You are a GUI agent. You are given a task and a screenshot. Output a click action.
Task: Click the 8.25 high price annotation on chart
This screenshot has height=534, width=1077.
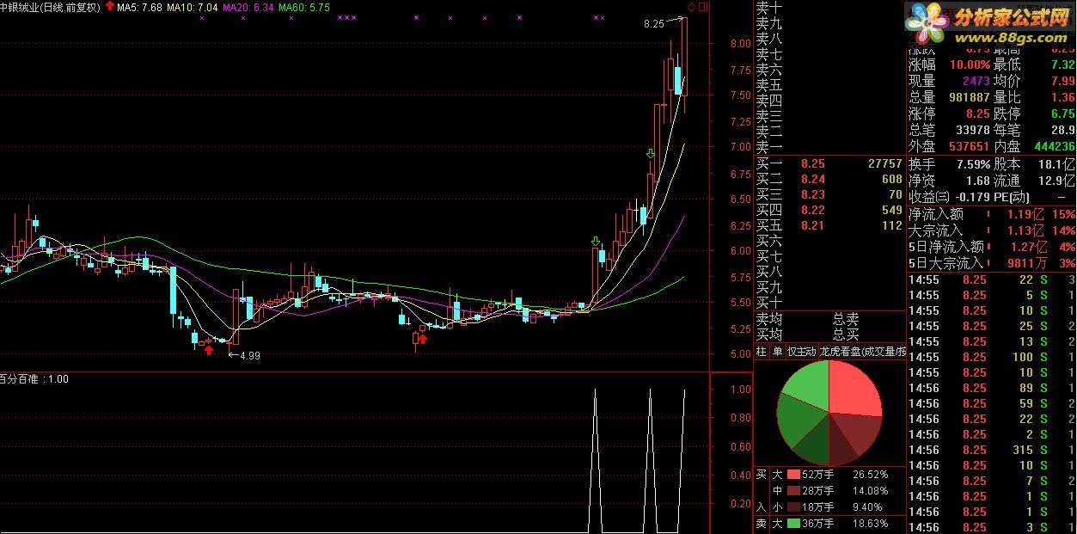tap(654, 24)
